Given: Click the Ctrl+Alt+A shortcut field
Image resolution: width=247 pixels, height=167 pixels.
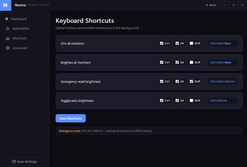Looking at the screenshot, I should point(222,100).
